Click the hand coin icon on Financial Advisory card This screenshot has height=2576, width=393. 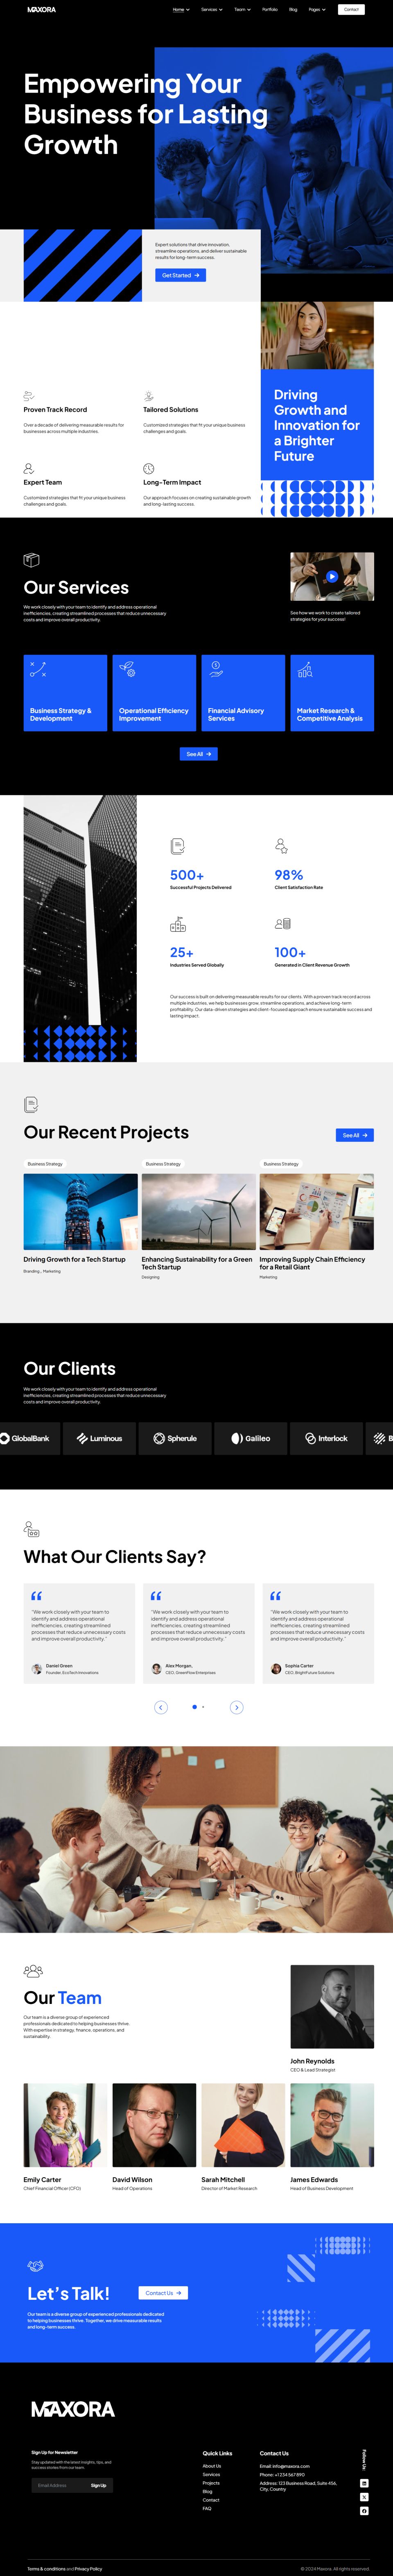pyautogui.click(x=216, y=670)
